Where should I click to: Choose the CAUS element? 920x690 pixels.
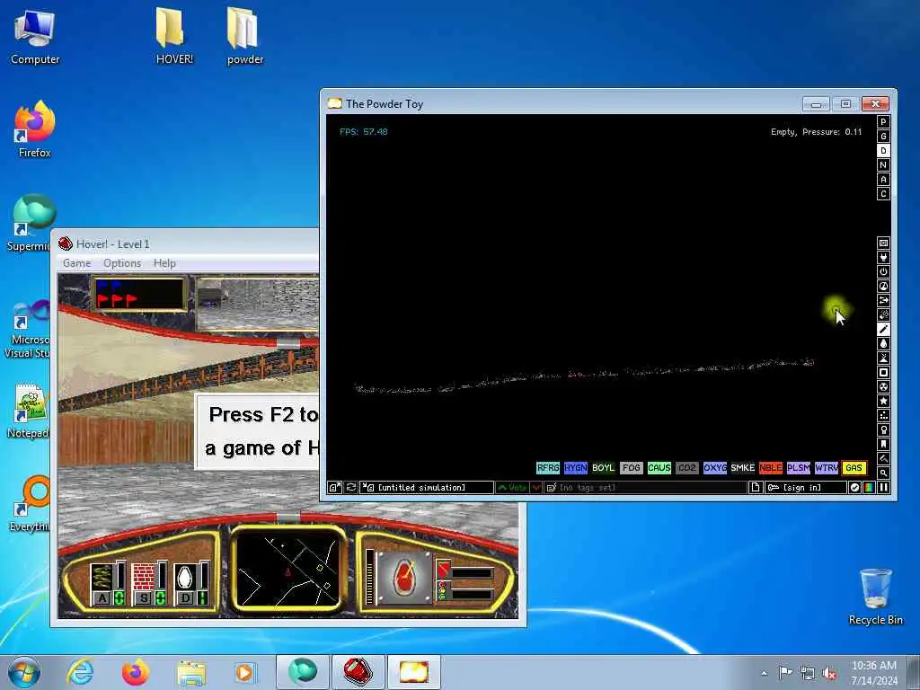click(659, 467)
